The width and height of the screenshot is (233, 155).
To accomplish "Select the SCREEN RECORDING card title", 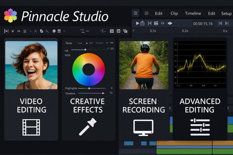I will [144, 106].
